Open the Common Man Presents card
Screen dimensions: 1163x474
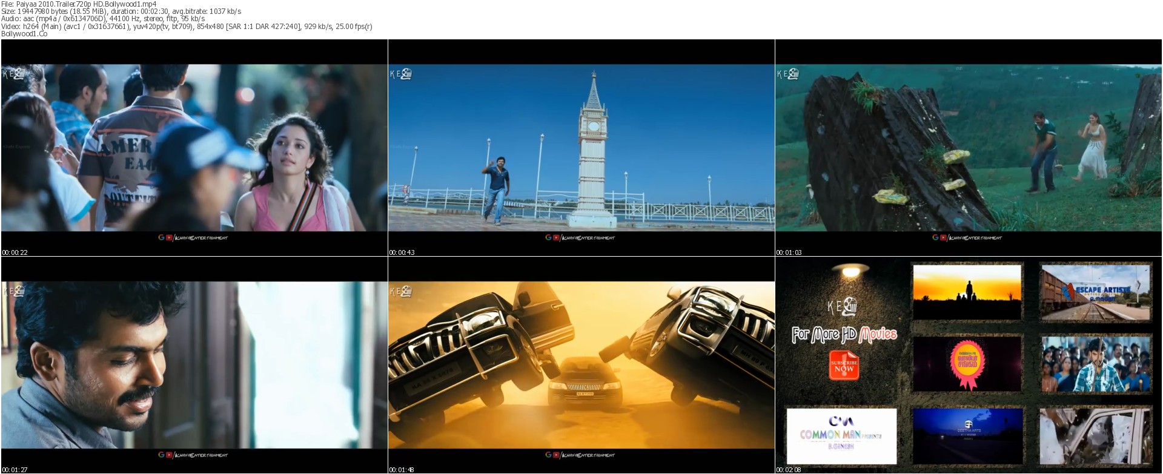tap(841, 436)
